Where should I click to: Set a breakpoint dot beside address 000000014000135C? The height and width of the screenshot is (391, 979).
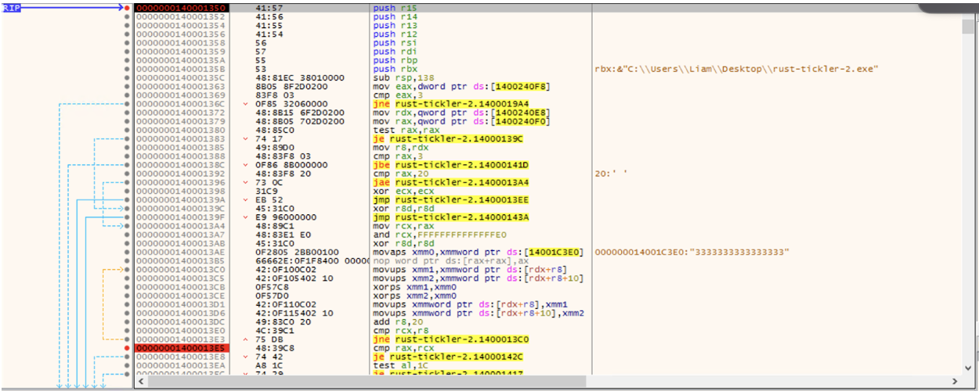[x=127, y=78]
